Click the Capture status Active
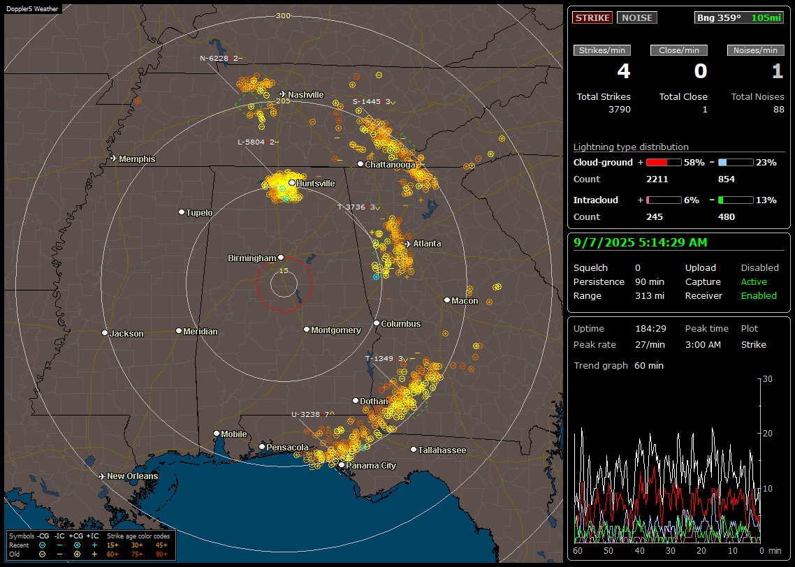Viewport: 795px width, 567px height. click(754, 281)
